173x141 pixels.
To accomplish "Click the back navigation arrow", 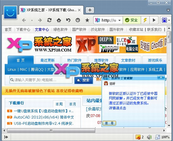I will click(x=24, y=20).
